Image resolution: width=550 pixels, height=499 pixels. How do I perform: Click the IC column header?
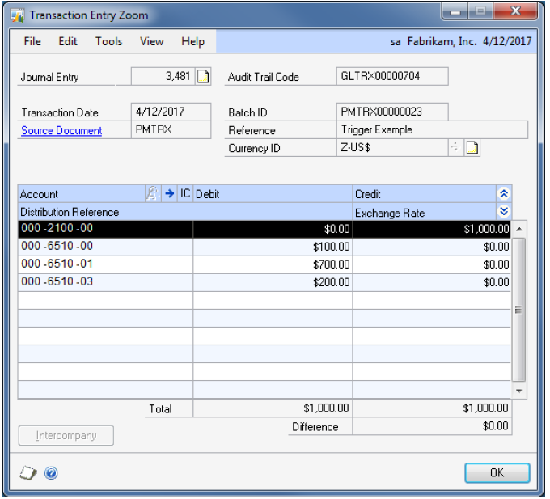point(185,194)
